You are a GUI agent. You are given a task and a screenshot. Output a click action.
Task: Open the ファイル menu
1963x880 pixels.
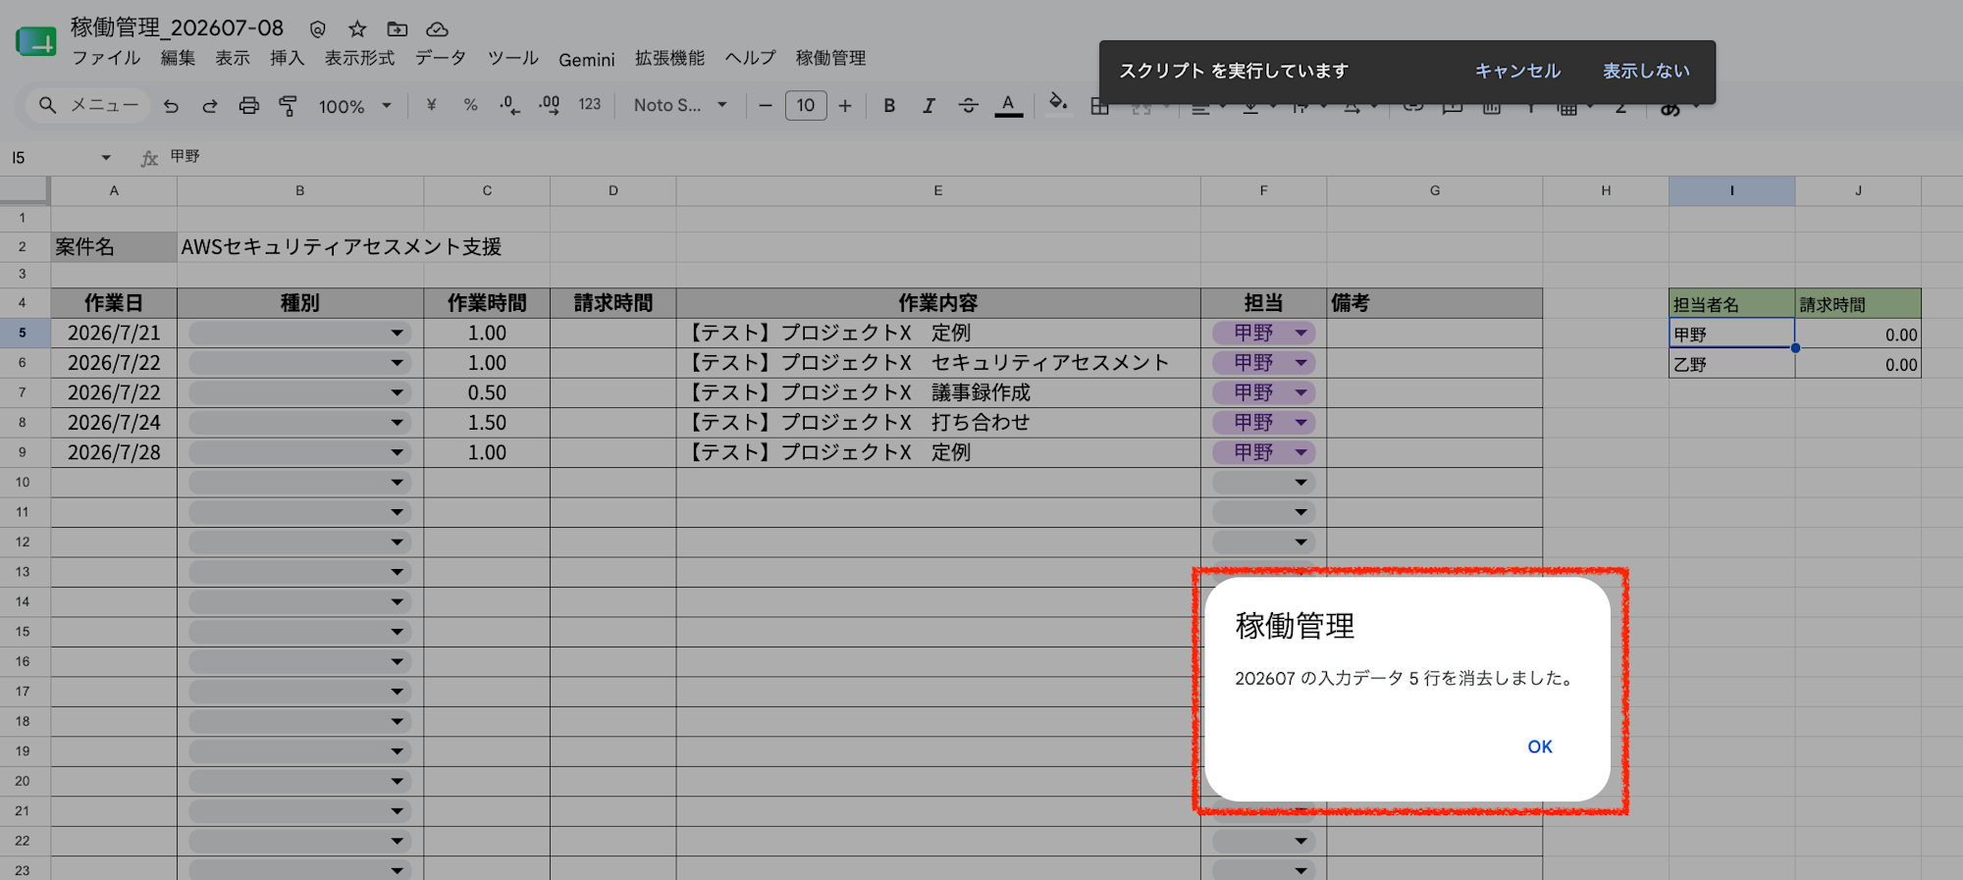[106, 58]
